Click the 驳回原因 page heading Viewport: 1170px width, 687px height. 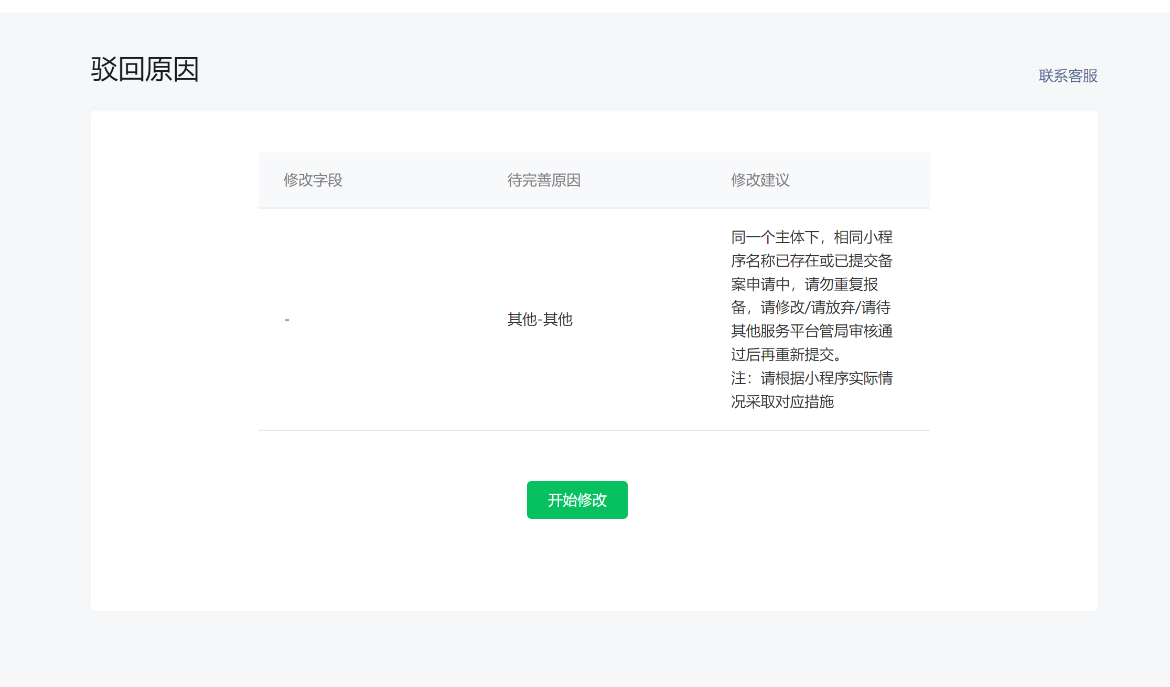tap(145, 69)
